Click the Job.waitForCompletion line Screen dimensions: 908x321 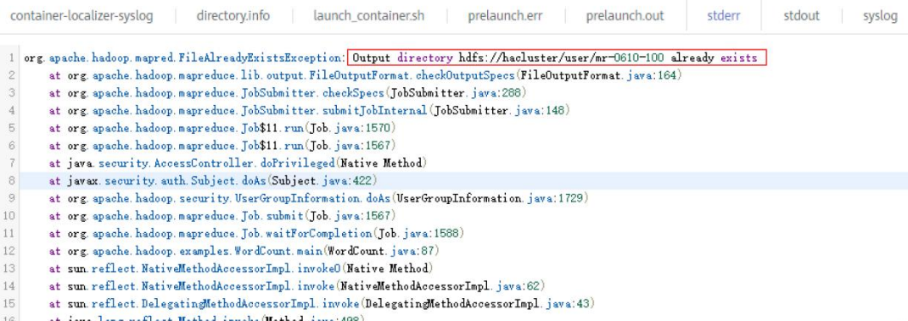pos(256,233)
